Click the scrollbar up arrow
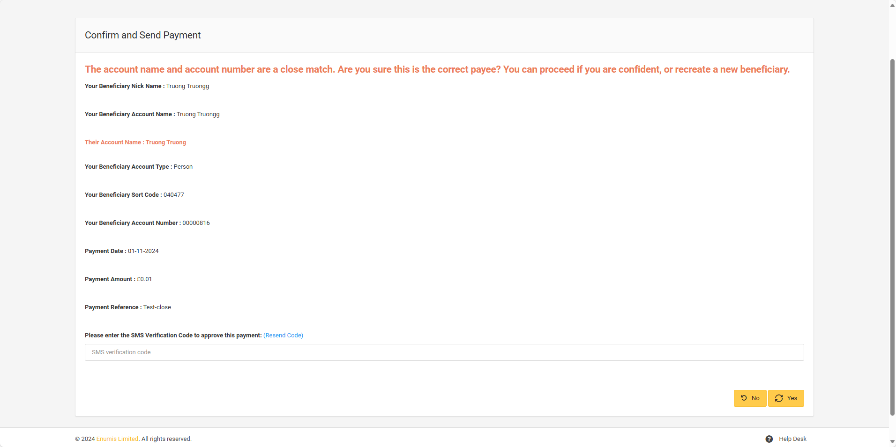Viewport: 896px width, 447px height. click(892, 5)
